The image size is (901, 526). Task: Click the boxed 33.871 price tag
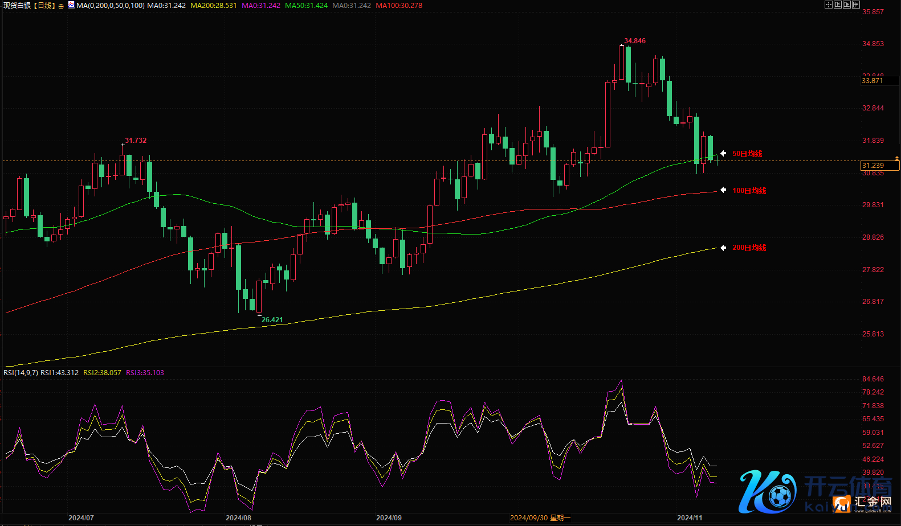(x=880, y=81)
